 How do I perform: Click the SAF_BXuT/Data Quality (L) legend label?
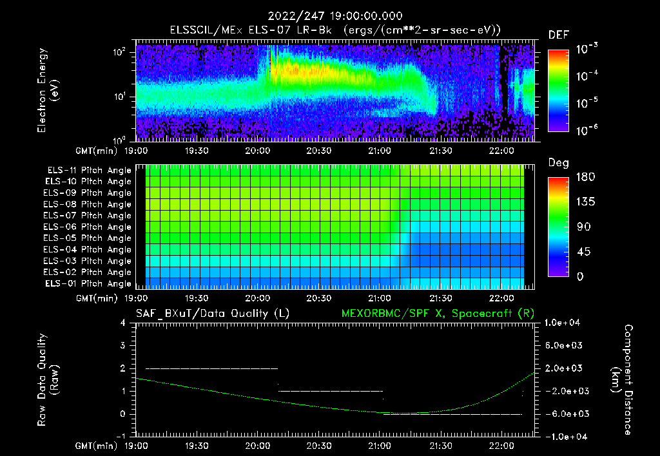(x=213, y=314)
